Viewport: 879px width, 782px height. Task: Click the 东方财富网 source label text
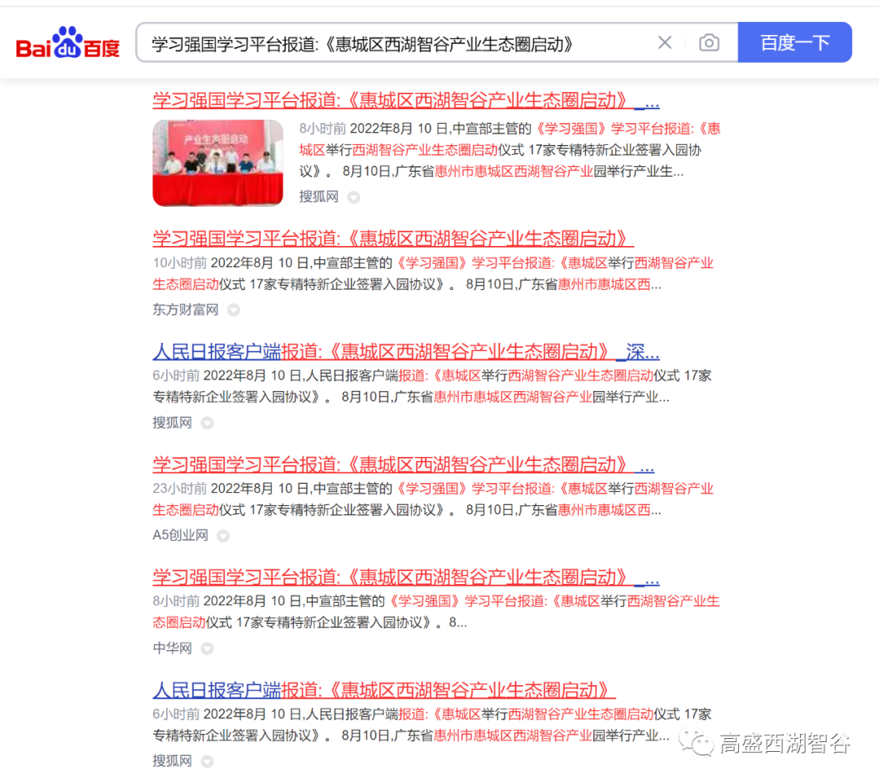[x=184, y=310]
